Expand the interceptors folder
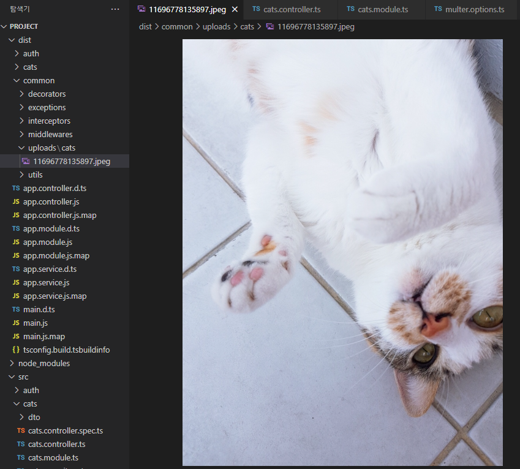The image size is (520, 469). [21, 121]
